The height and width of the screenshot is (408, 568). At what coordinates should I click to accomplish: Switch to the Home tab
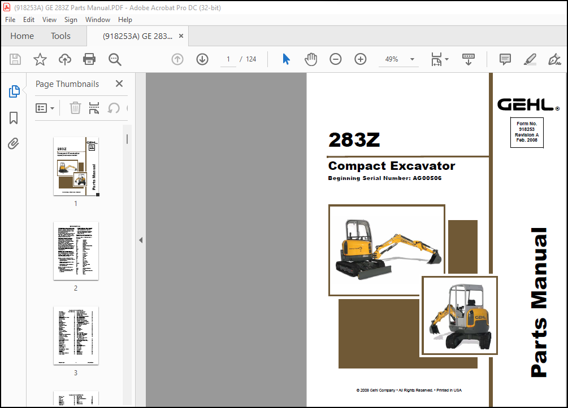22,36
